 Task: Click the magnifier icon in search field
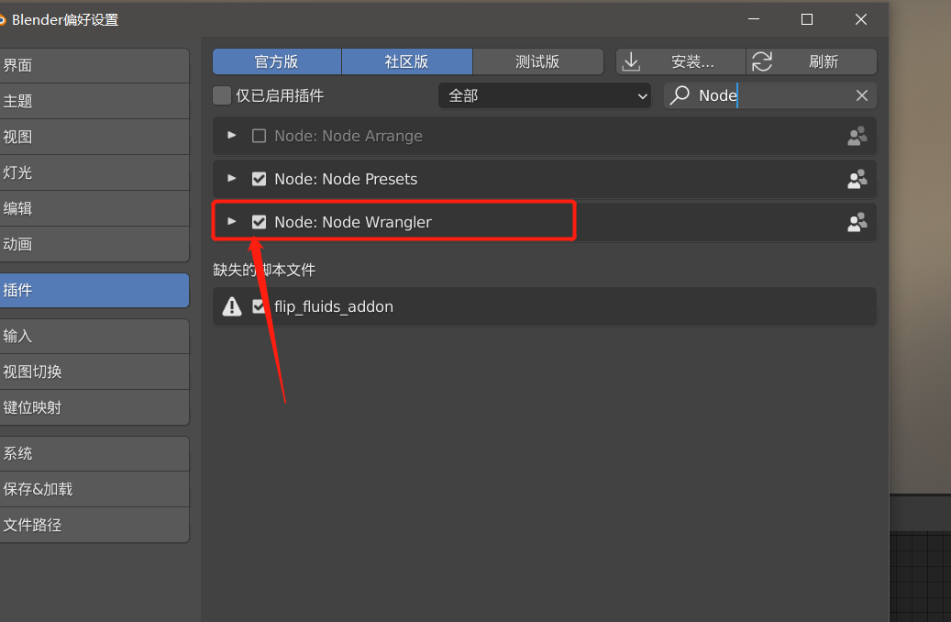coord(680,95)
